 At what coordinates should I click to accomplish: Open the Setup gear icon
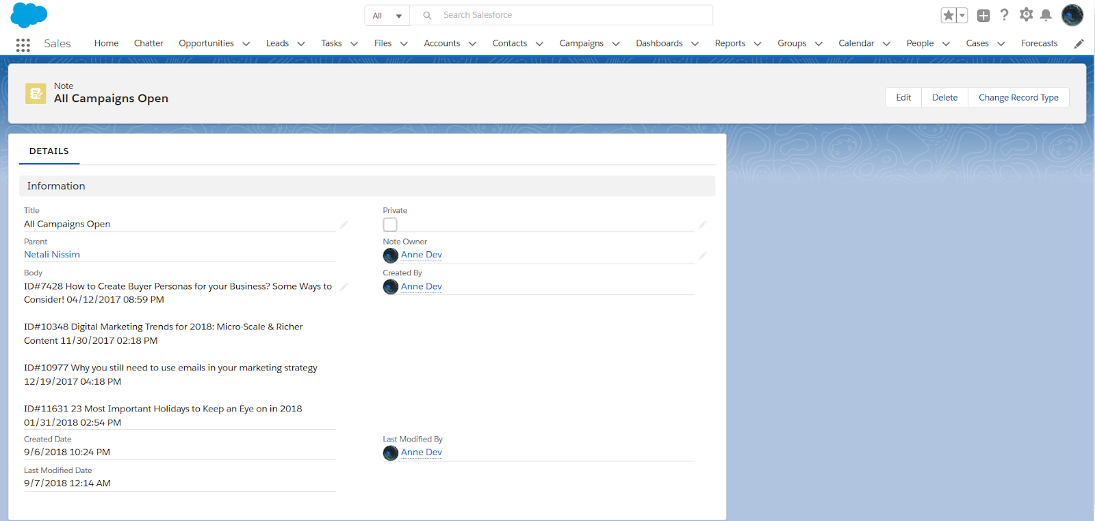coord(1026,14)
